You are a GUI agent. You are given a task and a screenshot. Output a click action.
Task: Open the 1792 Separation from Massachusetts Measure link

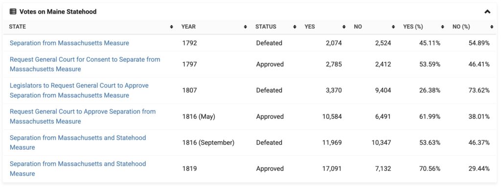pyautogui.click(x=69, y=43)
